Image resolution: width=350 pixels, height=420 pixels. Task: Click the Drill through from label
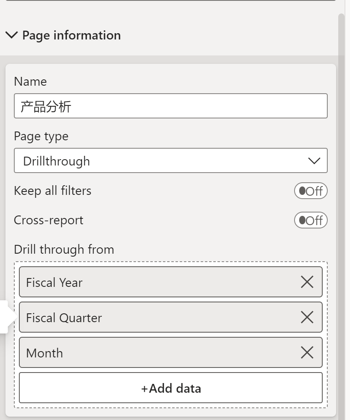[64, 249]
